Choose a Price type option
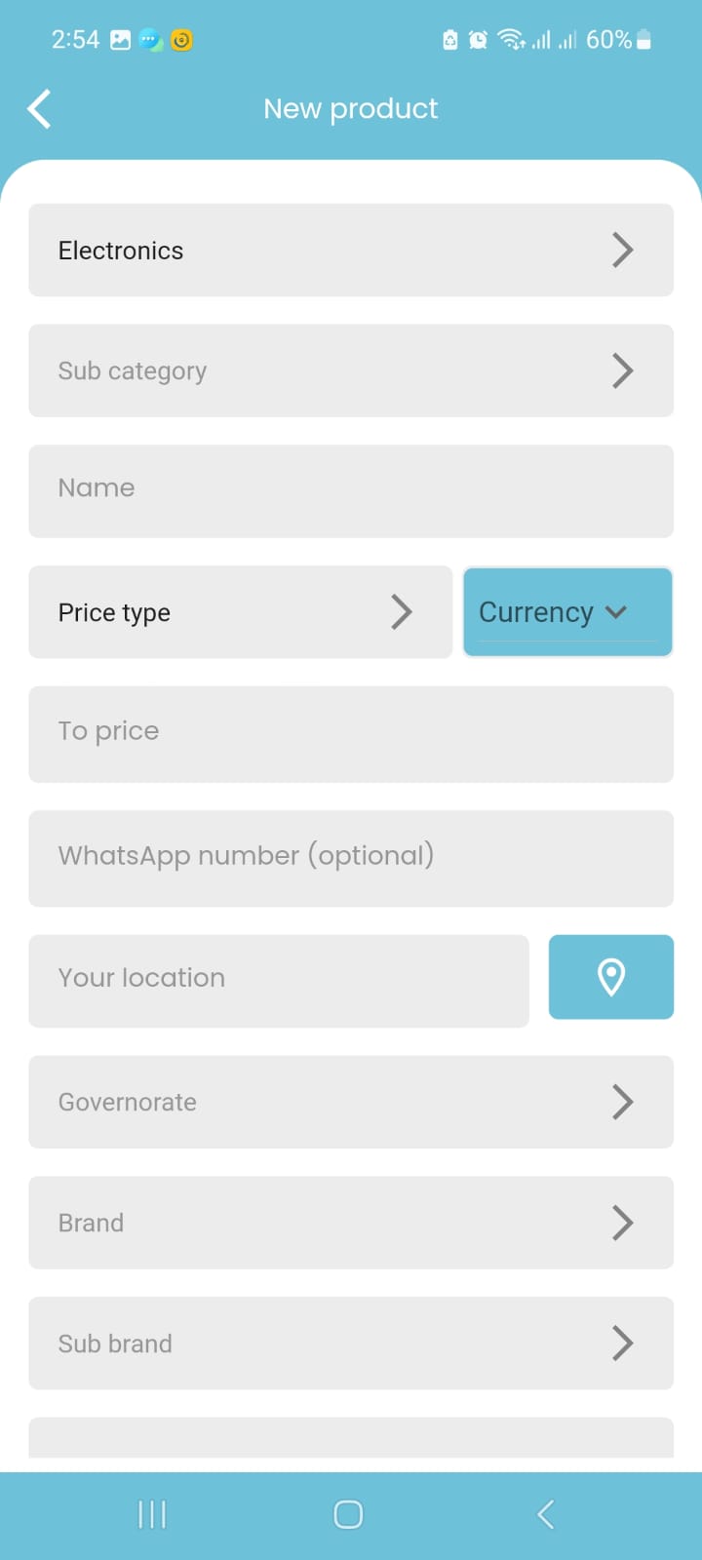This screenshot has width=702, height=1560. (x=240, y=612)
